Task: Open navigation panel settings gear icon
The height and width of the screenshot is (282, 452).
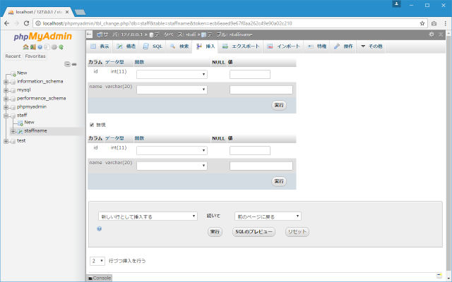Action: 54,47
